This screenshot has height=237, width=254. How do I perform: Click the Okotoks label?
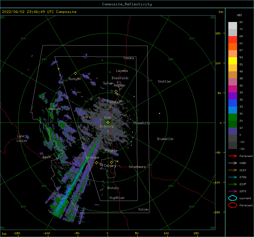[x=113, y=188]
